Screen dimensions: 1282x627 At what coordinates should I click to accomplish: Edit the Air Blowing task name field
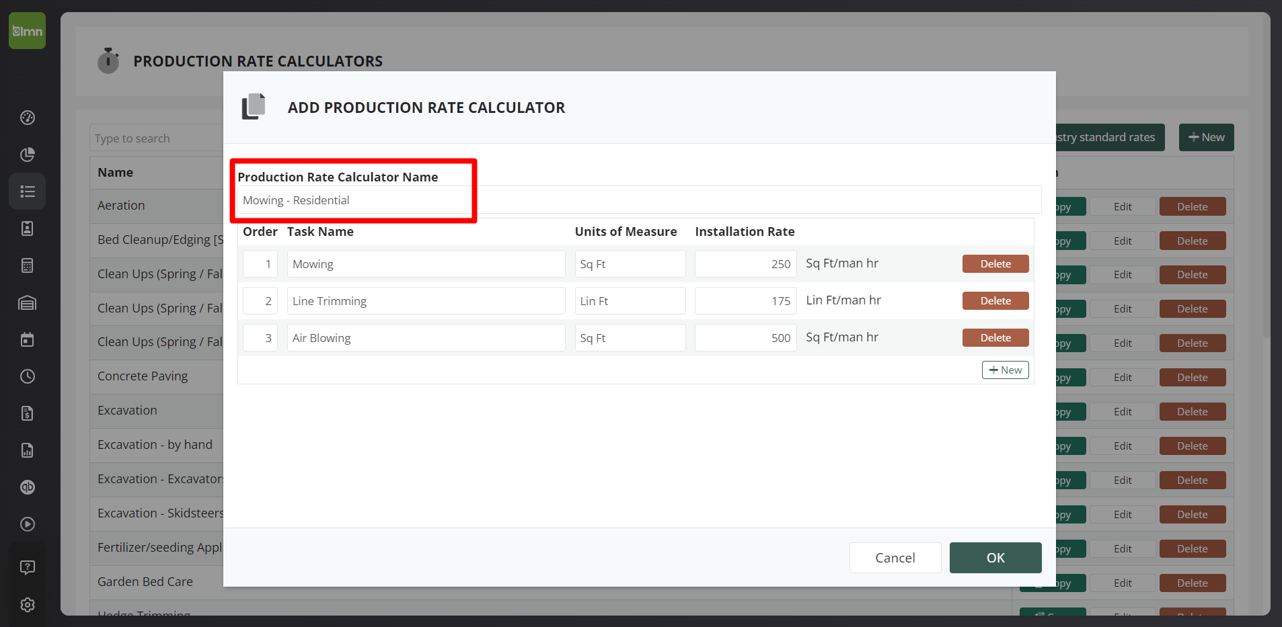[x=426, y=338]
